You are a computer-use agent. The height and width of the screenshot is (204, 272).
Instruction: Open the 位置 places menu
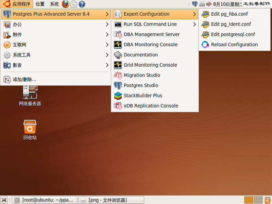point(40,4)
